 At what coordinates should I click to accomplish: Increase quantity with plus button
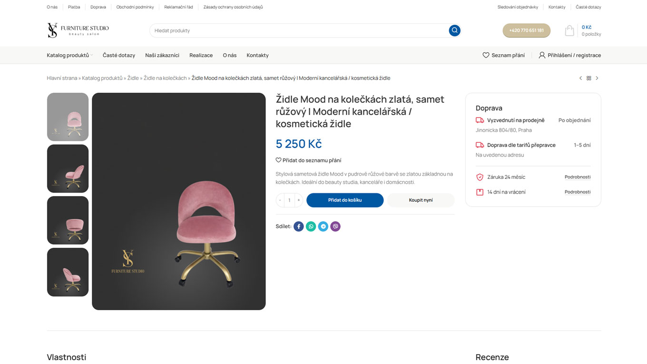(299, 200)
